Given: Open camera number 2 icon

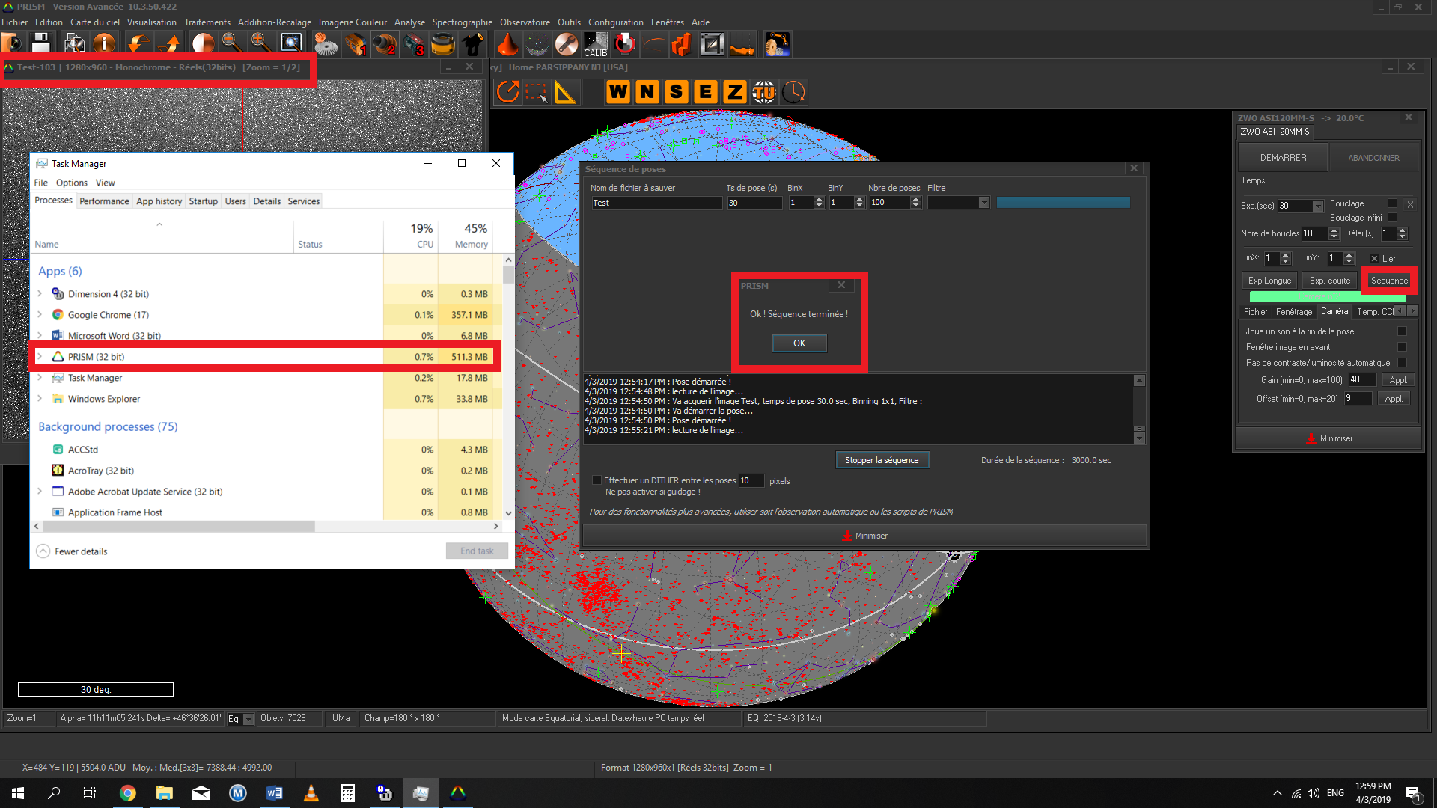Looking at the screenshot, I should [385, 44].
